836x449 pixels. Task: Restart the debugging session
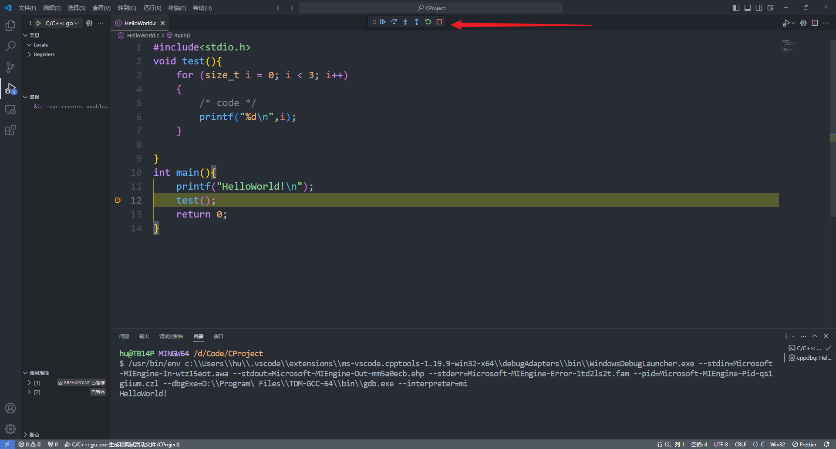click(x=428, y=22)
